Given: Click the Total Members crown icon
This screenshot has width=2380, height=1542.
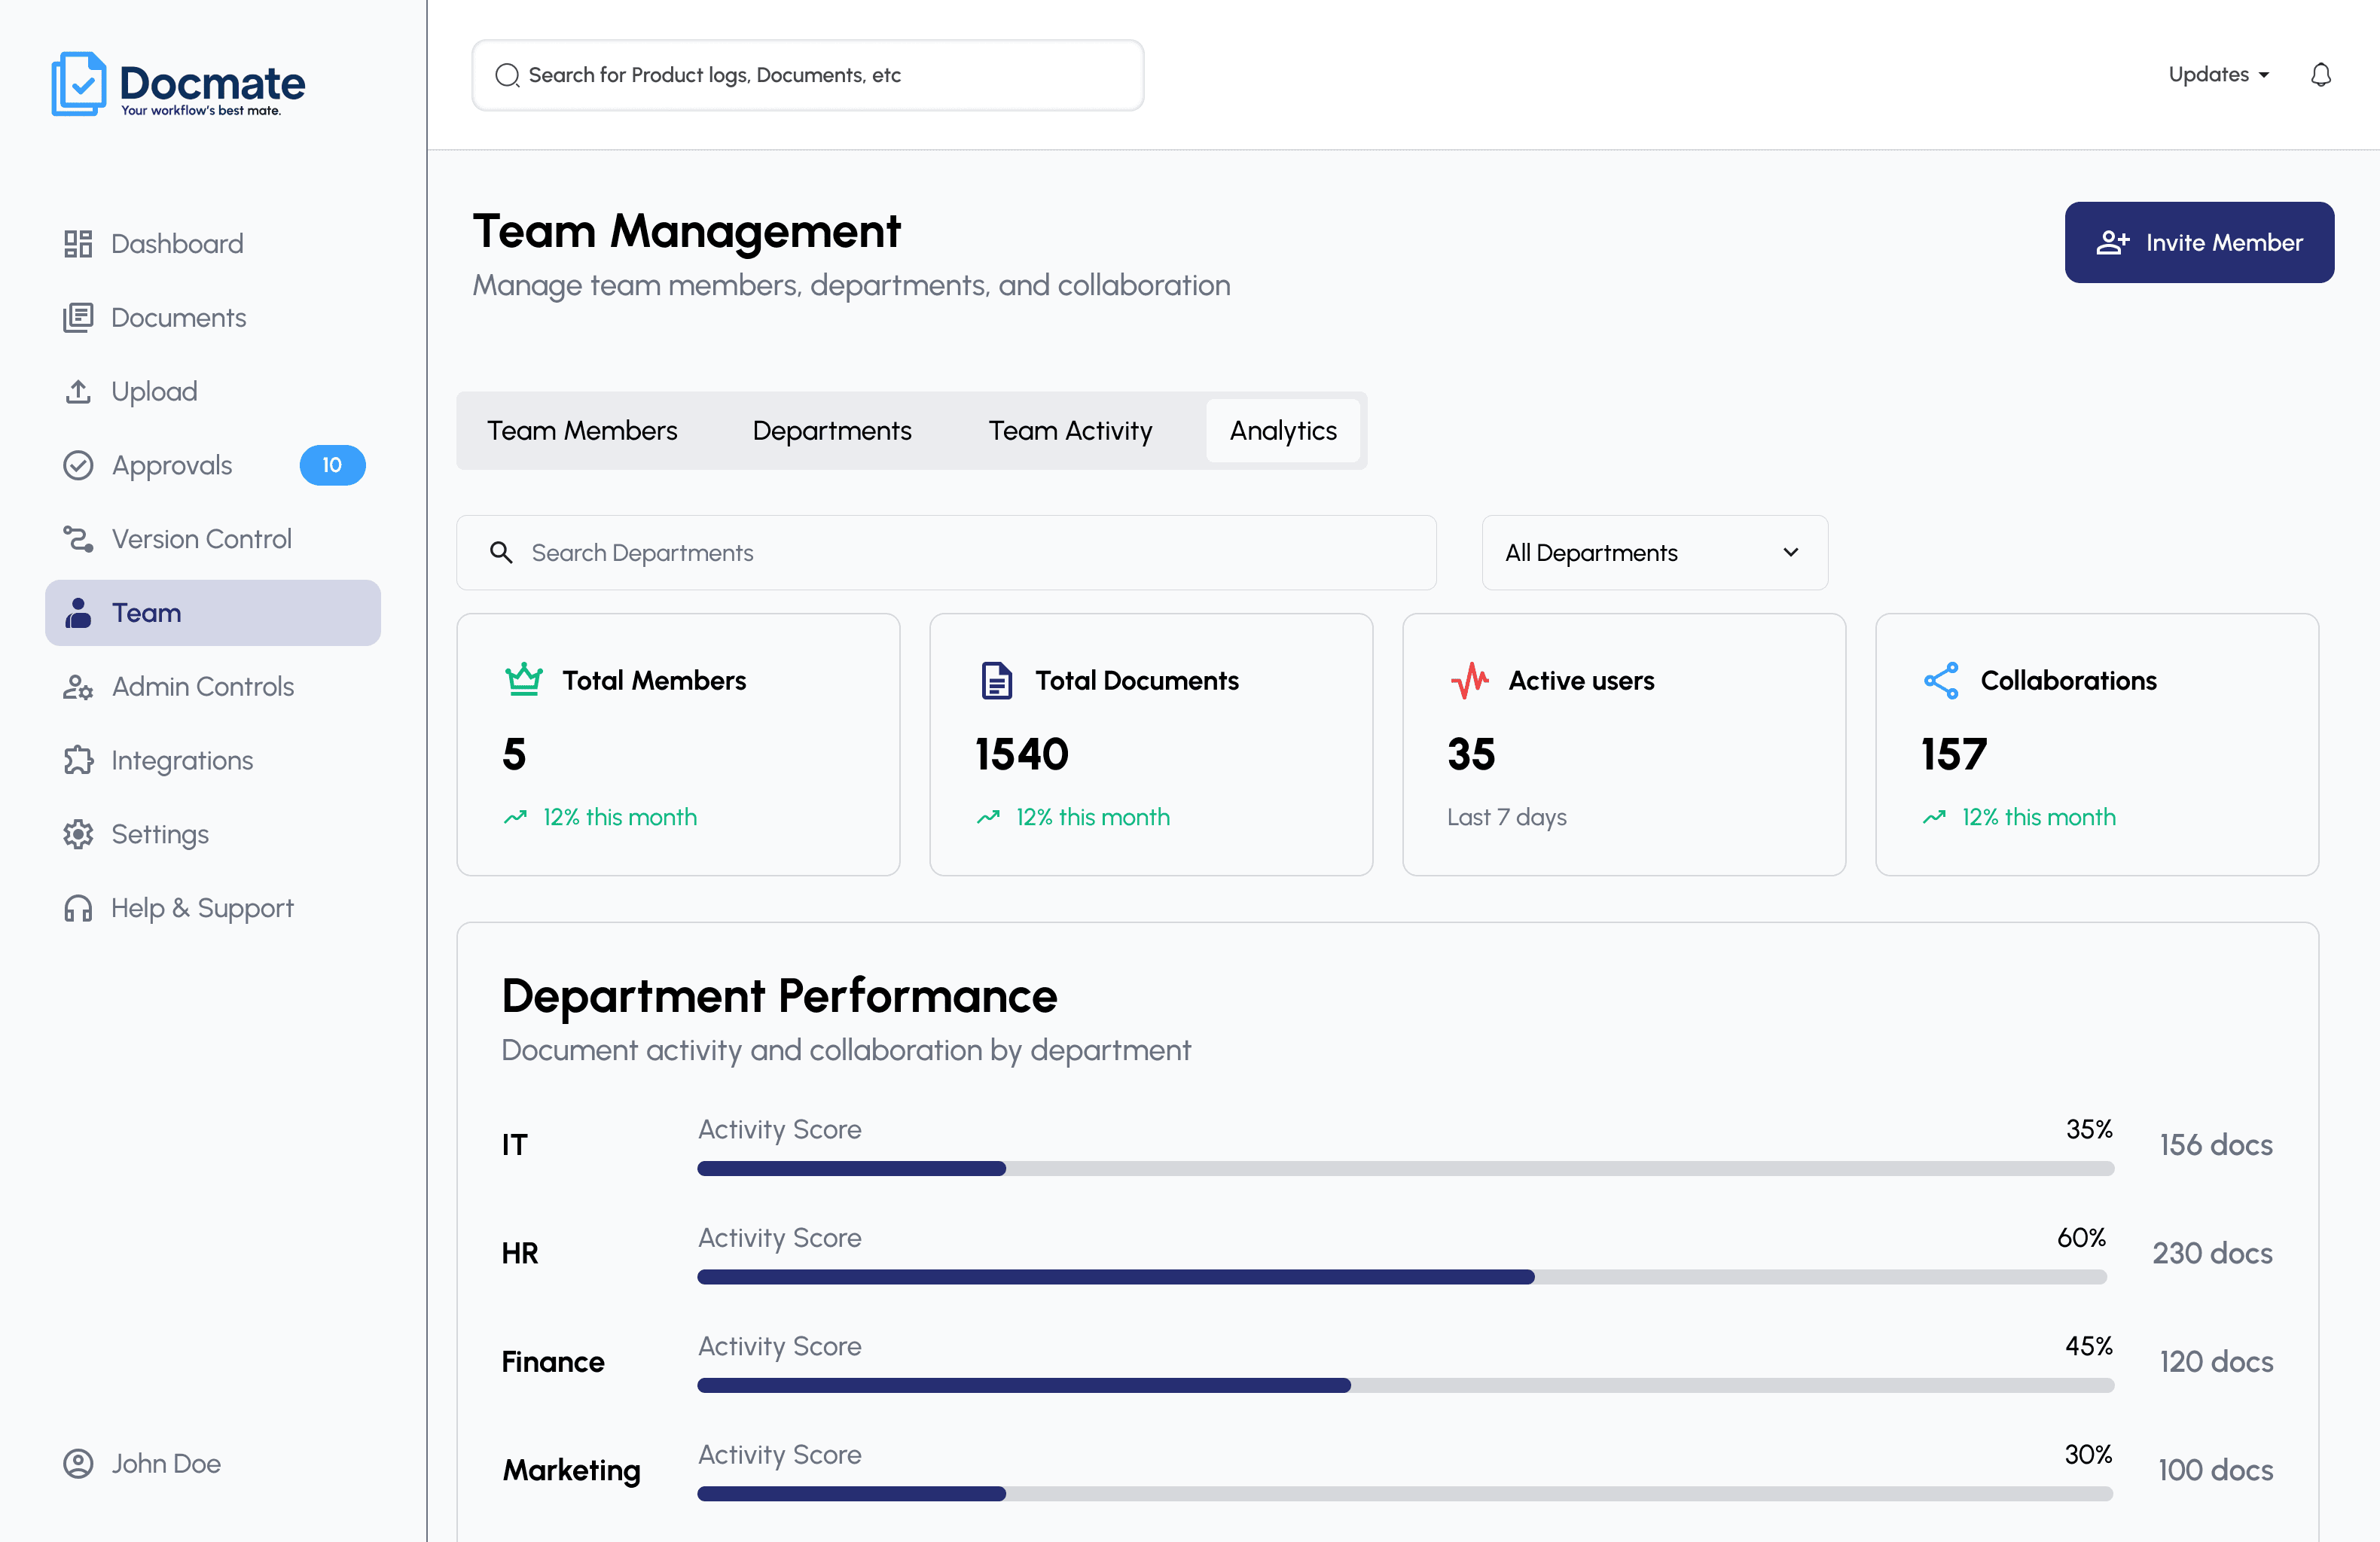Looking at the screenshot, I should tap(524, 680).
